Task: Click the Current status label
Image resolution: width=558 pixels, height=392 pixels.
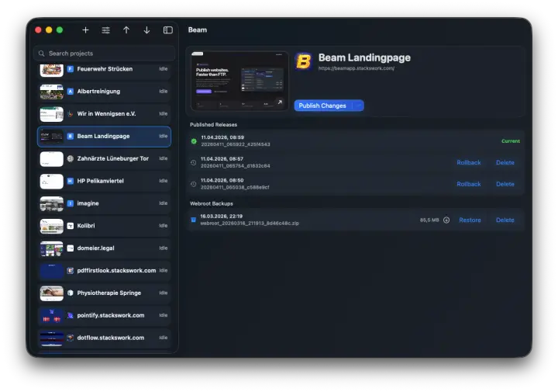Action: [511, 141]
